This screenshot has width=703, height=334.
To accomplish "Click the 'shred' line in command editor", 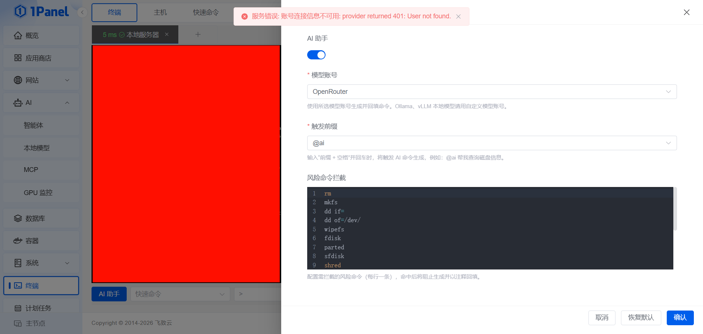I will 332,265.
